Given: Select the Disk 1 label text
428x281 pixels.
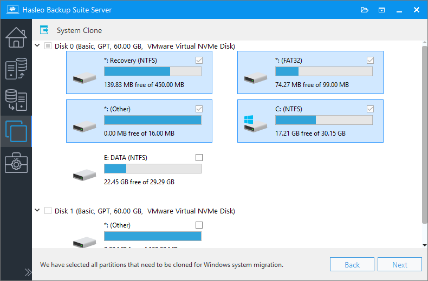Looking at the screenshot, I should pyautogui.click(x=145, y=211).
